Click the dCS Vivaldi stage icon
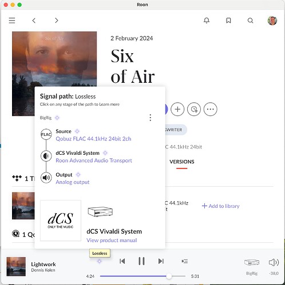This screenshot has height=285, width=285. [46, 156]
